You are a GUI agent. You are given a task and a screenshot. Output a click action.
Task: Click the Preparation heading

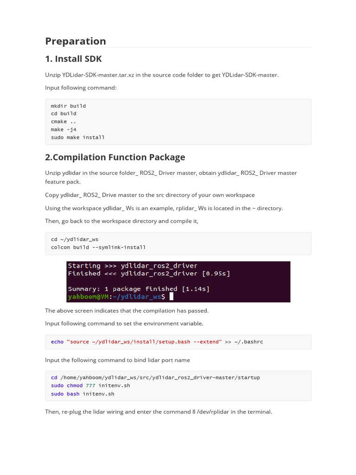tap(76, 41)
